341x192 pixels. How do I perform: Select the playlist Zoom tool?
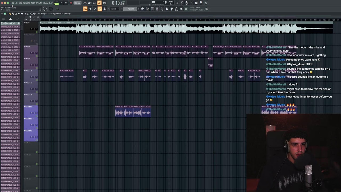pos(31,14)
